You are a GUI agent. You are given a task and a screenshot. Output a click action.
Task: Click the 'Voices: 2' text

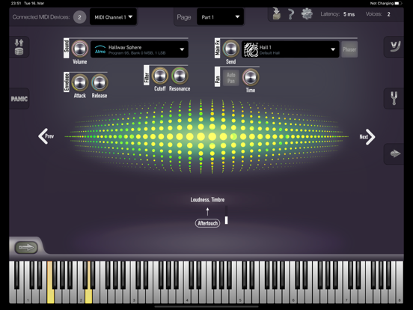coord(378,14)
